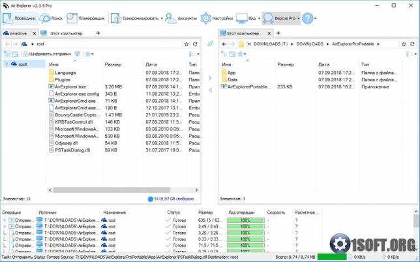The width and height of the screenshot is (420, 262).
Task: Expand the help button dropdown arrow
Action: coord(315,19)
